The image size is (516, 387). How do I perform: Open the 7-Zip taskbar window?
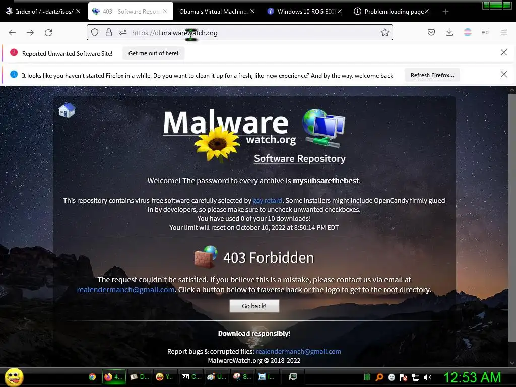click(x=191, y=377)
